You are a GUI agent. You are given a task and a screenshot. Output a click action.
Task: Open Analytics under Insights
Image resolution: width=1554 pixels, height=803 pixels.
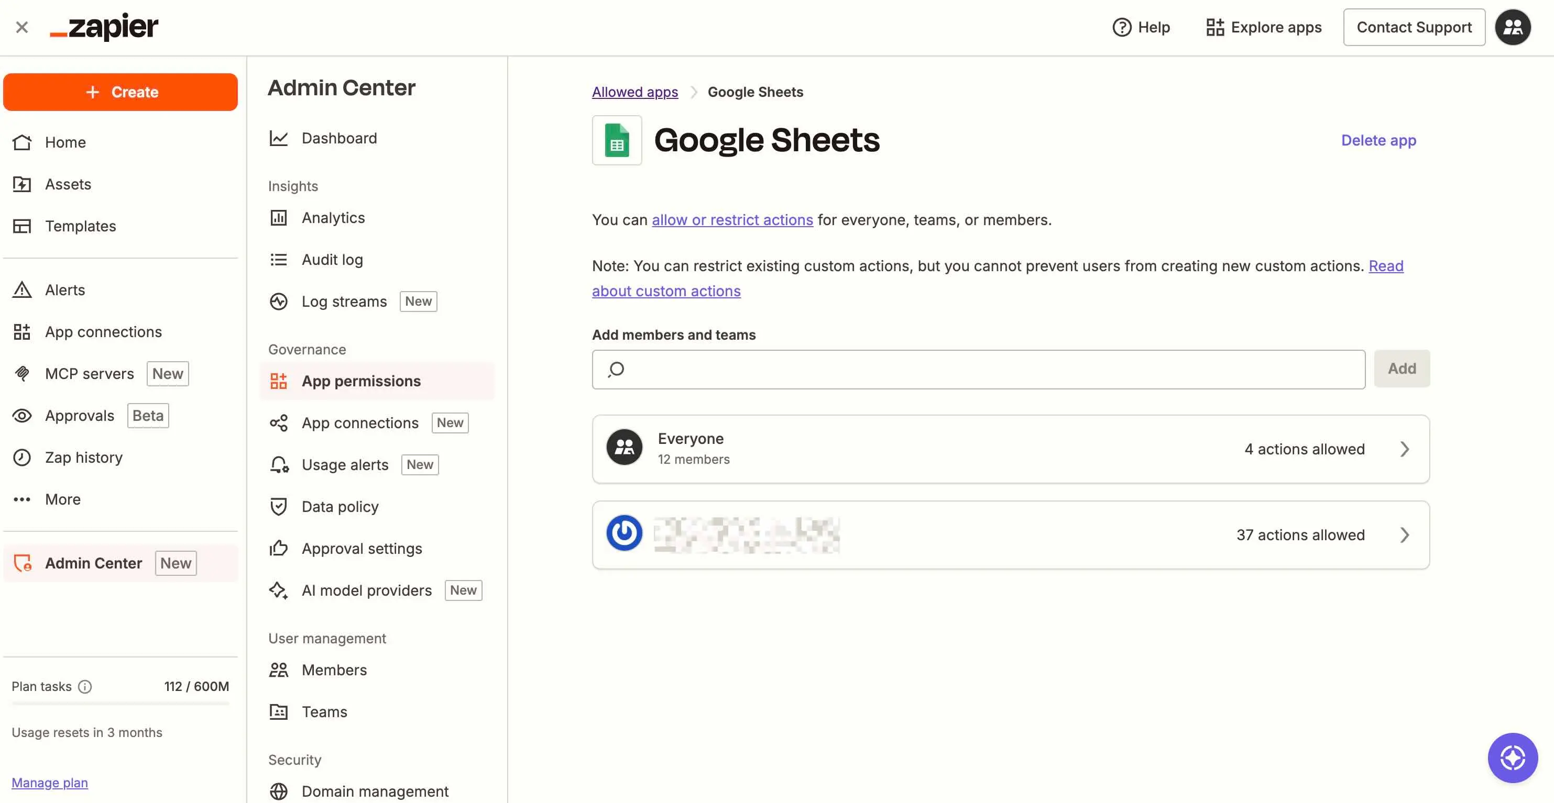coord(377,218)
